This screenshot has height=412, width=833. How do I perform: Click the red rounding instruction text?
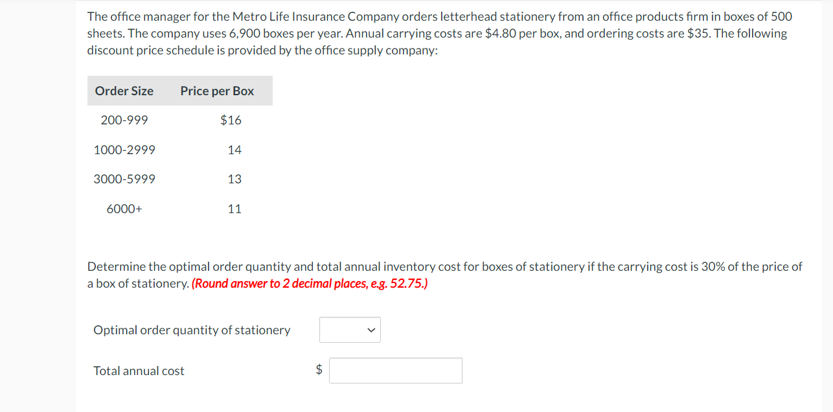pos(310,283)
